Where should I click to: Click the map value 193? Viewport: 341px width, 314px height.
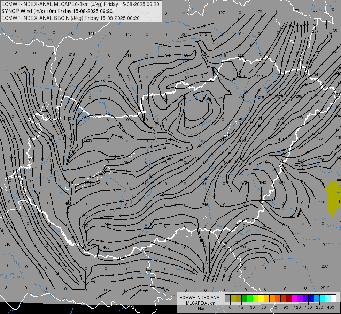(314, 10)
